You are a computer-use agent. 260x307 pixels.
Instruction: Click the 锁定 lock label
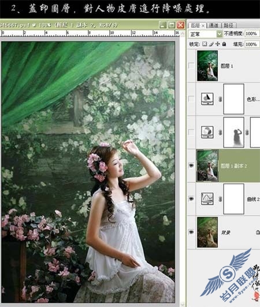coord(194,45)
